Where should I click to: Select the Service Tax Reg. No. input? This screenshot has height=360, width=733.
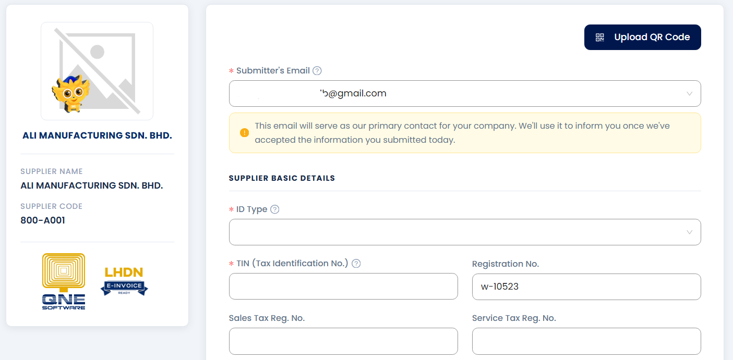coord(586,341)
